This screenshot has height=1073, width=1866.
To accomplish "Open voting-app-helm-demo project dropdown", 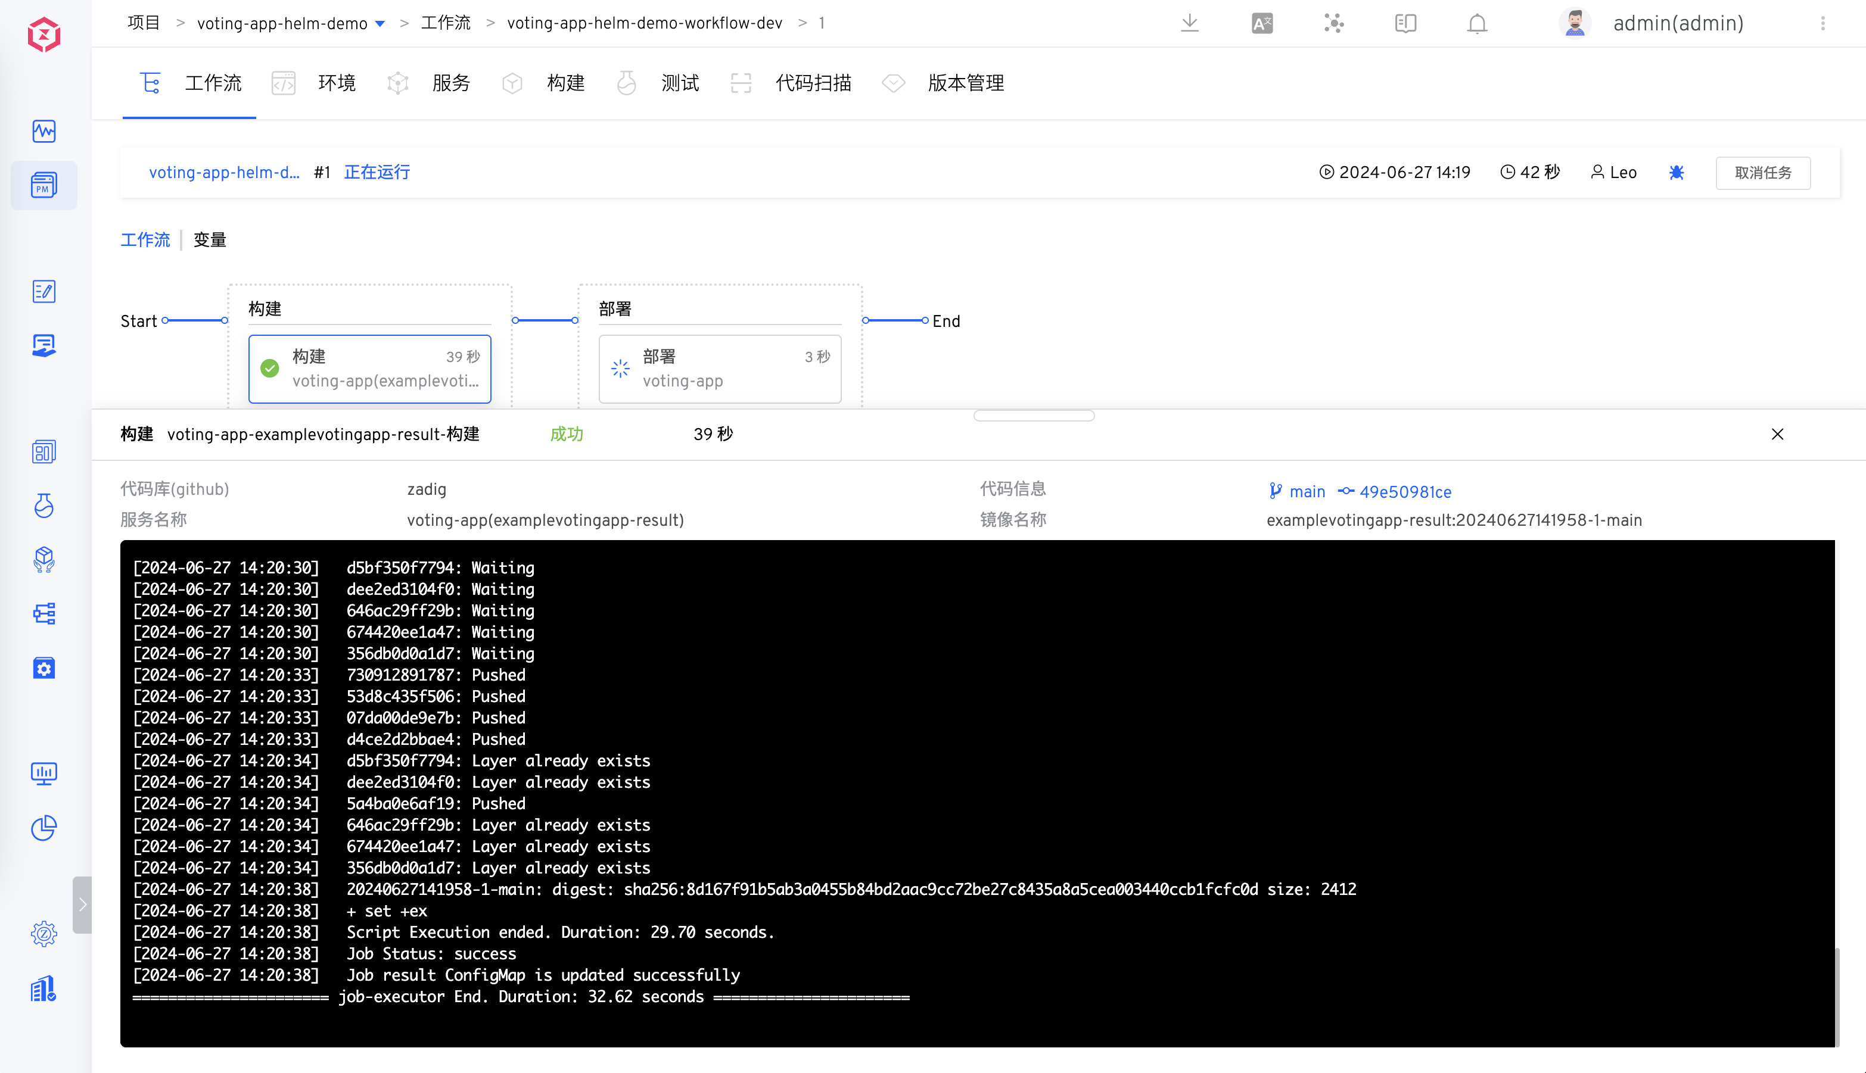I will pyautogui.click(x=380, y=24).
